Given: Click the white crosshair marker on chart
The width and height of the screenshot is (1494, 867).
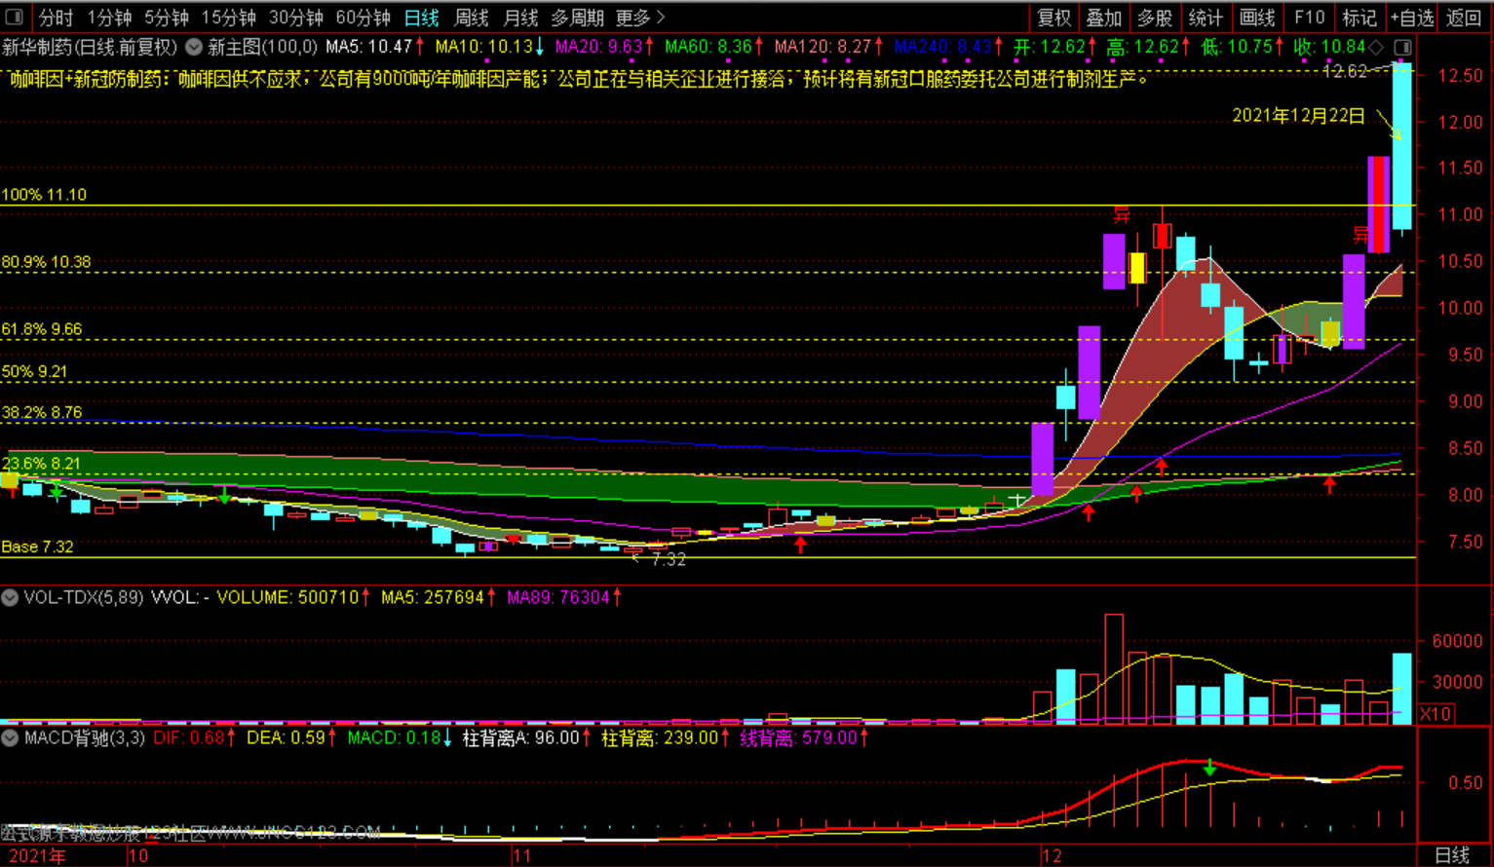Looking at the screenshot, I should (1016, 501).
